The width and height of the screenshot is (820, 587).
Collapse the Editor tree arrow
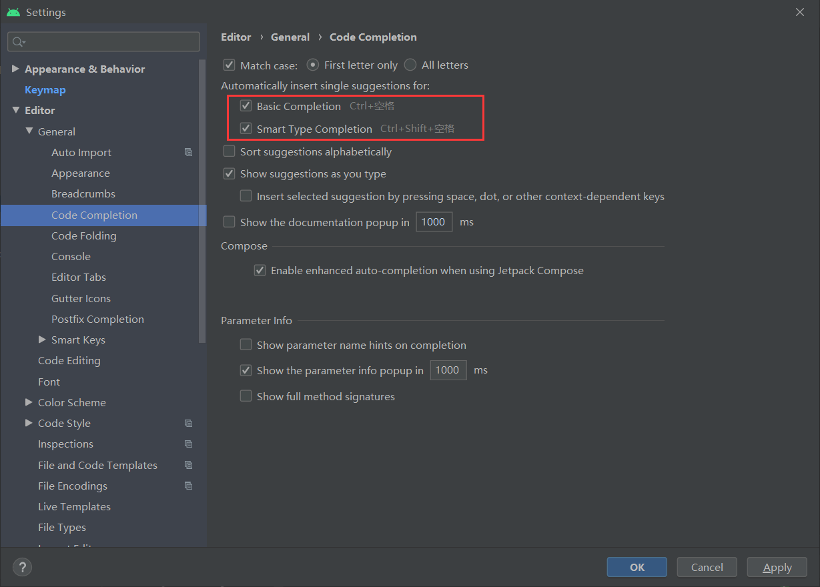click(15, 110)
